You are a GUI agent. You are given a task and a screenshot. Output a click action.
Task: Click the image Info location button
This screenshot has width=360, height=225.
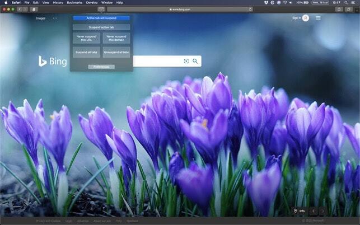[x=300, y=211]
